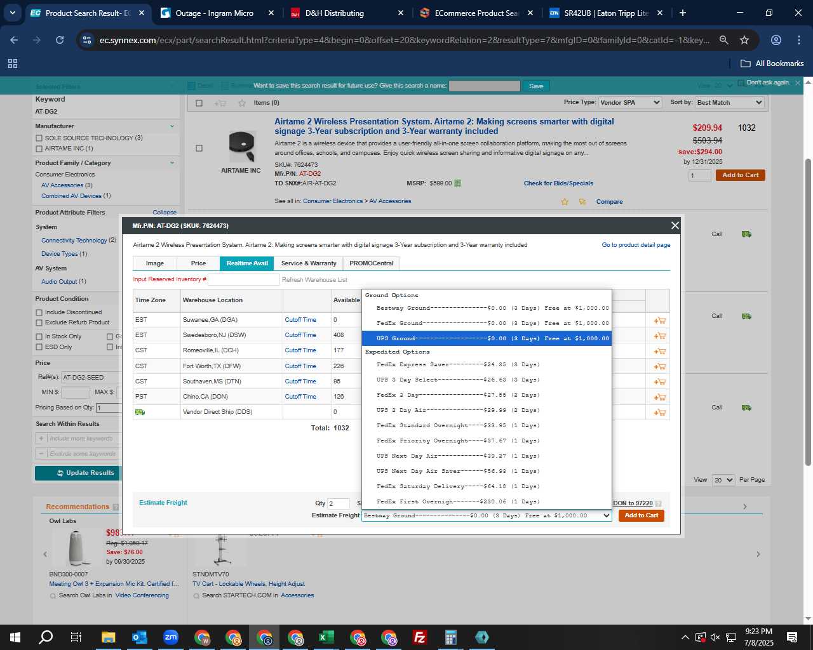This screenshot has height=650, width=813.
Task: Add Fort Worth, TX warehouse row to cart
Action: 660,366
